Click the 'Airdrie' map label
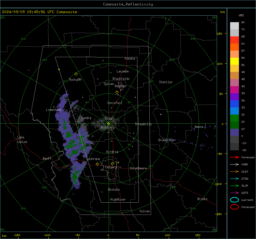The height and width of the screenshot is (239, 256). tap(112, 152)
